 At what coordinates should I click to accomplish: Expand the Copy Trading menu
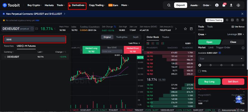[x=97, y=5]
